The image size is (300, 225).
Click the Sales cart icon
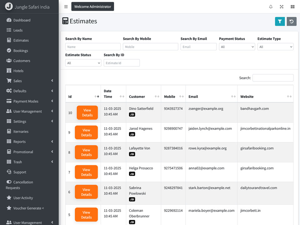(x=9, y=81)
